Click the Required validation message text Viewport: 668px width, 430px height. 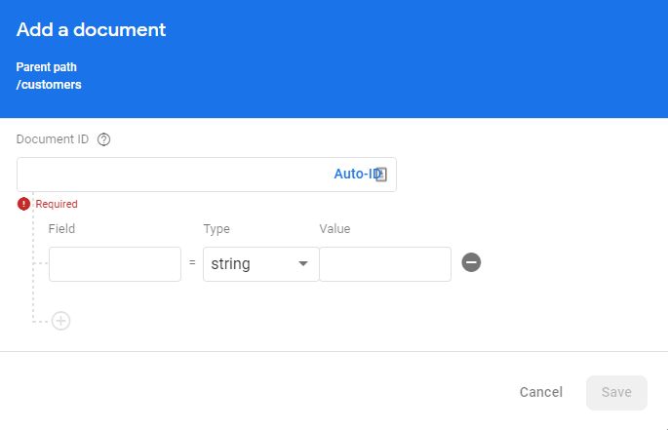coord(57,204)
